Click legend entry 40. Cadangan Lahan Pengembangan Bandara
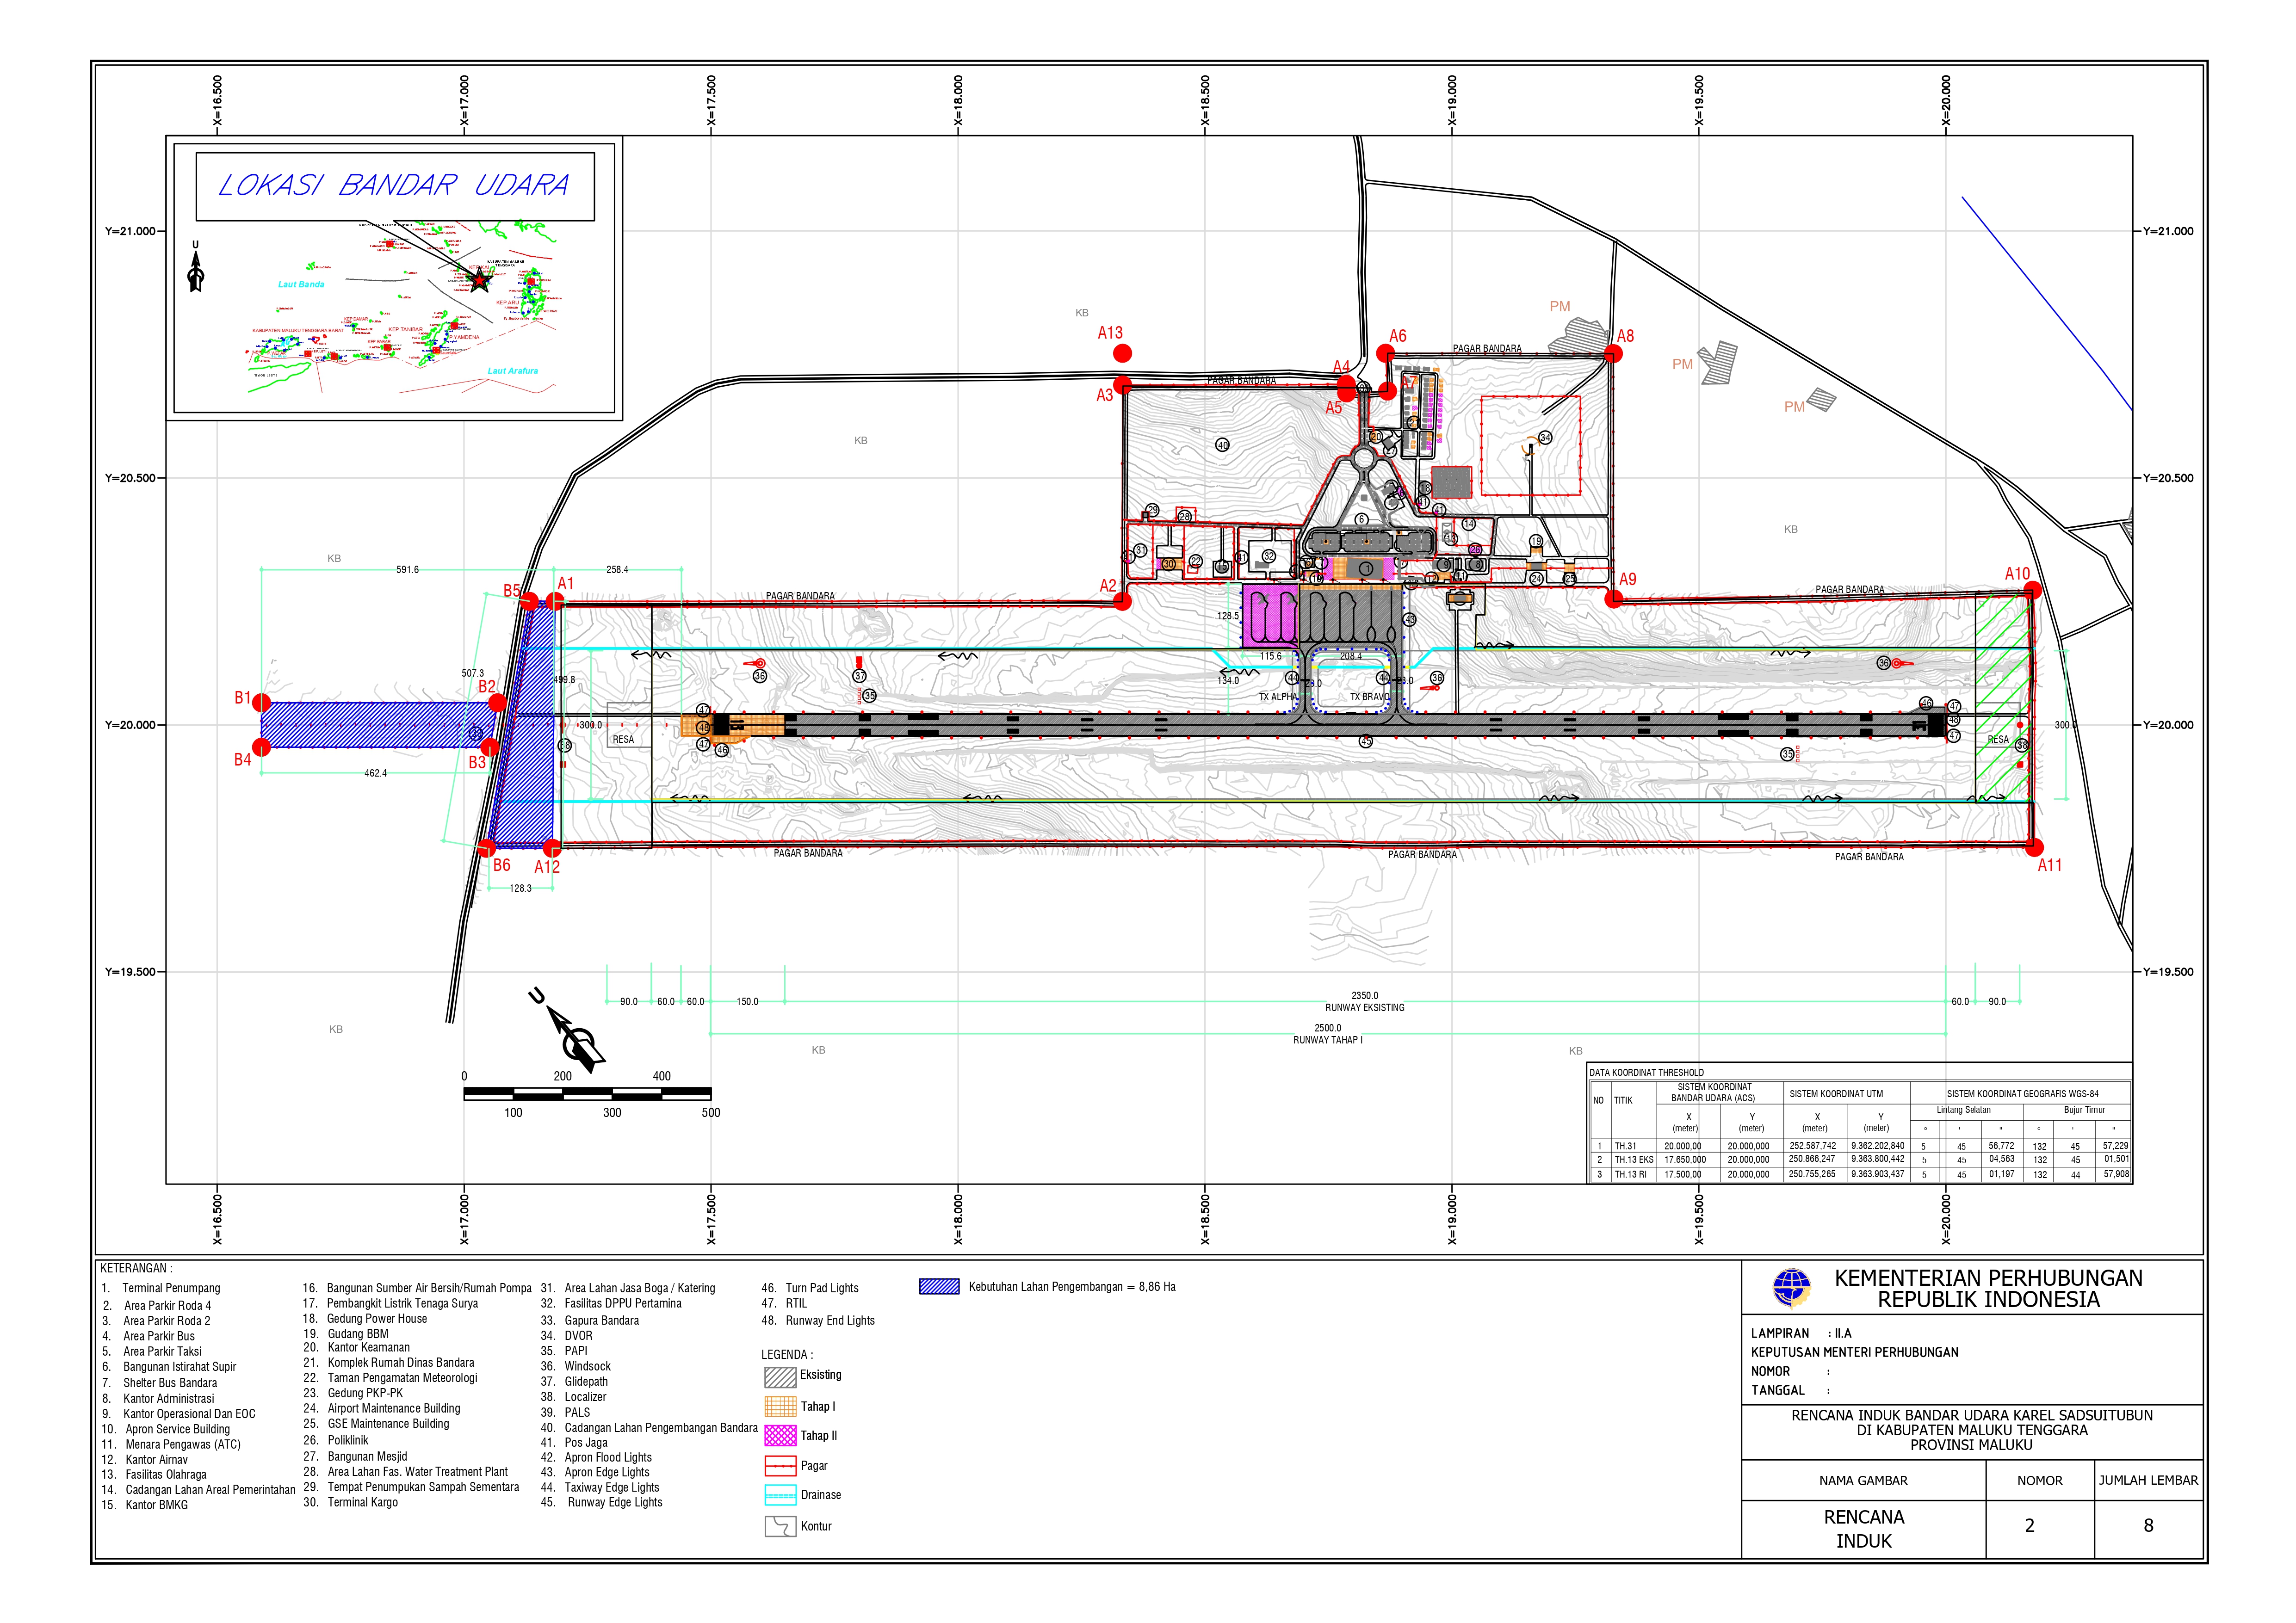 (649, 1428)
